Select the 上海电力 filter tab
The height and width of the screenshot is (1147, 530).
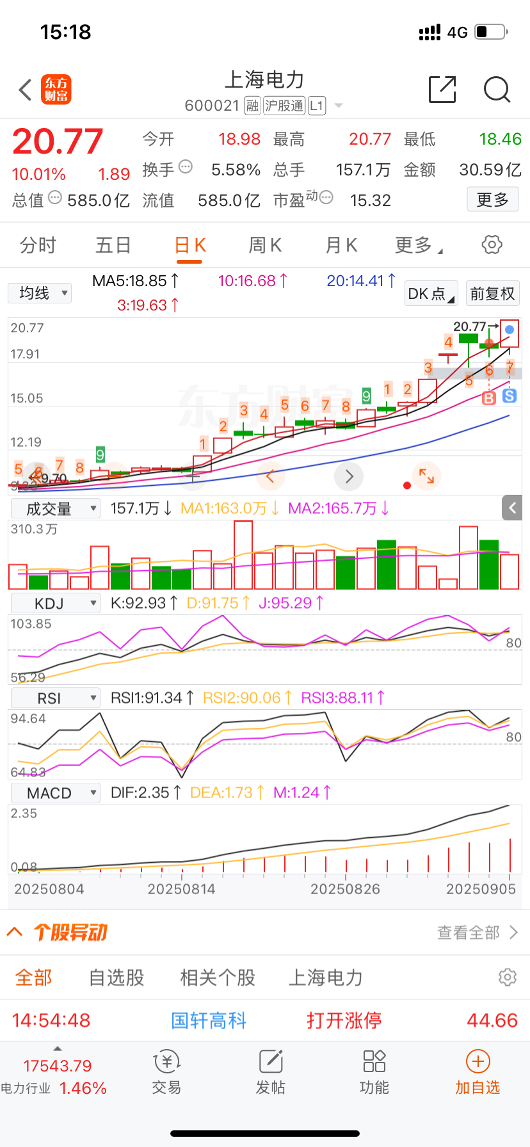tap(326, 977)
